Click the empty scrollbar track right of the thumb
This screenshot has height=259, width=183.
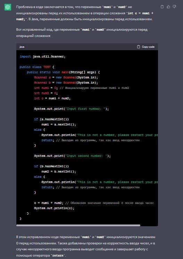(149, 225)
